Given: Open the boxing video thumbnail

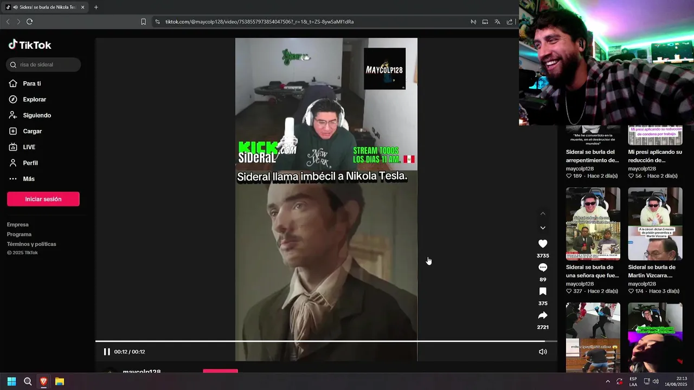Looking at the screenshot, I should pos(593,337).
